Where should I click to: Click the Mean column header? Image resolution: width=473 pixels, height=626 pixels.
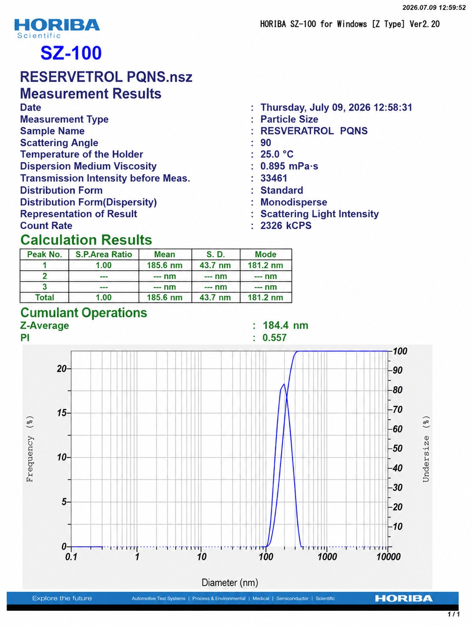[164, 254]
